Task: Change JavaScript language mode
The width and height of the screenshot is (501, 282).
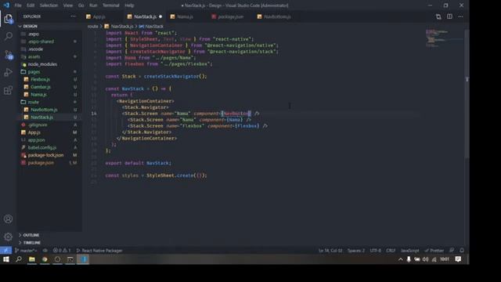Action: 410,251
